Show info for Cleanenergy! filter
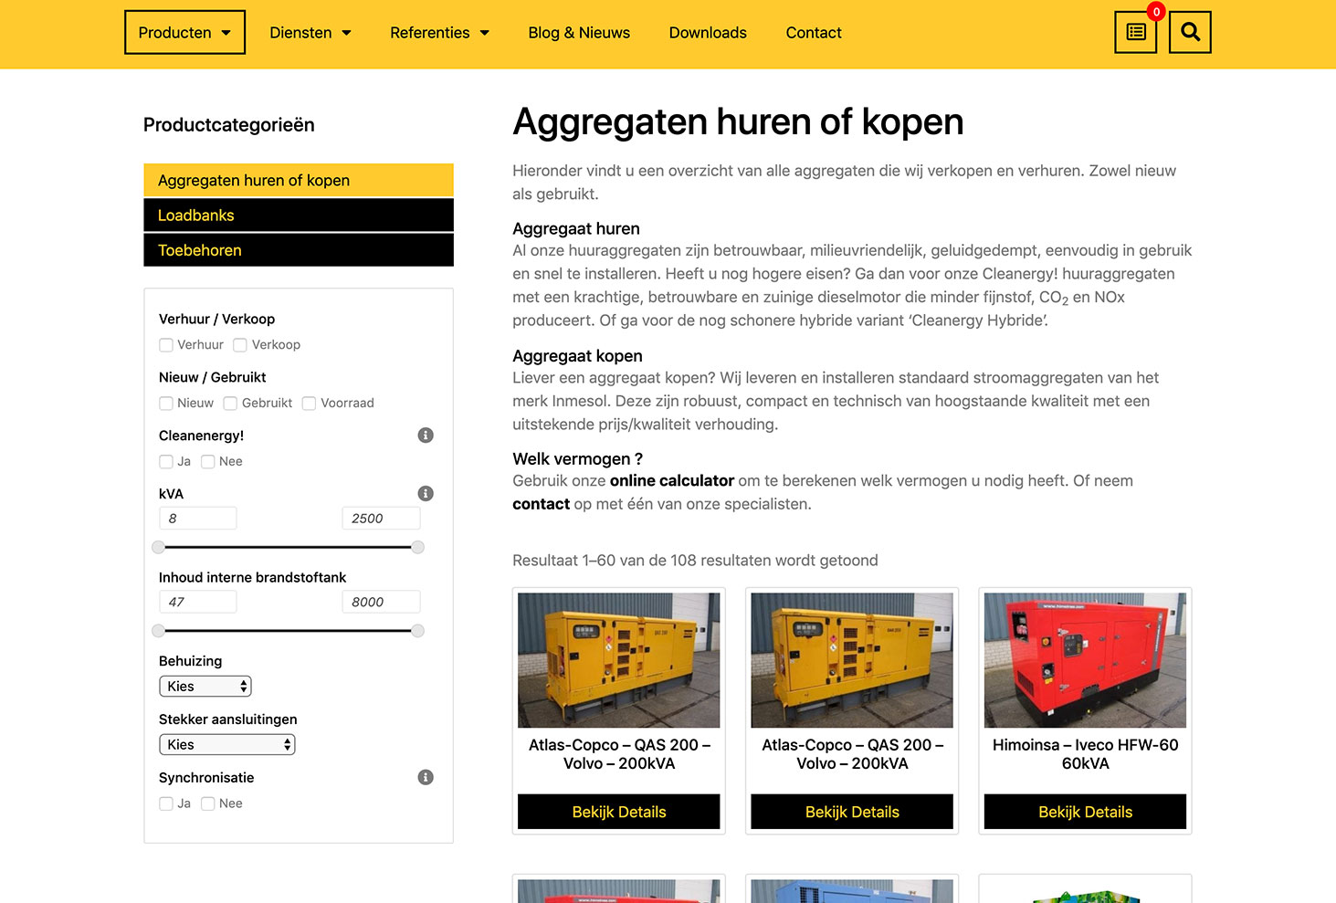 [x=426, y=436]
